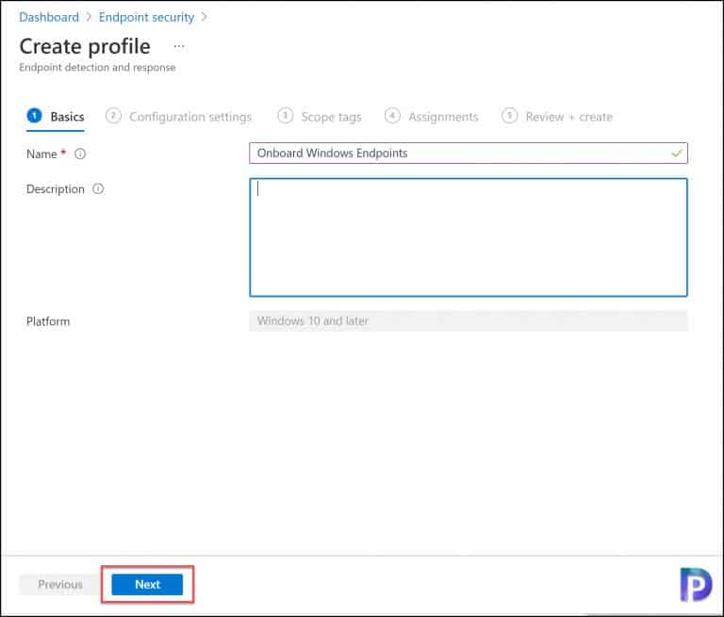The image size is (724, 617).
Task: Click the Create profile heading
Action: 85,46
